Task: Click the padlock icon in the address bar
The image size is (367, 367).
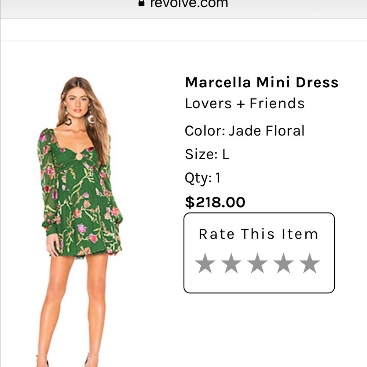Action: (x=142, y=4)
